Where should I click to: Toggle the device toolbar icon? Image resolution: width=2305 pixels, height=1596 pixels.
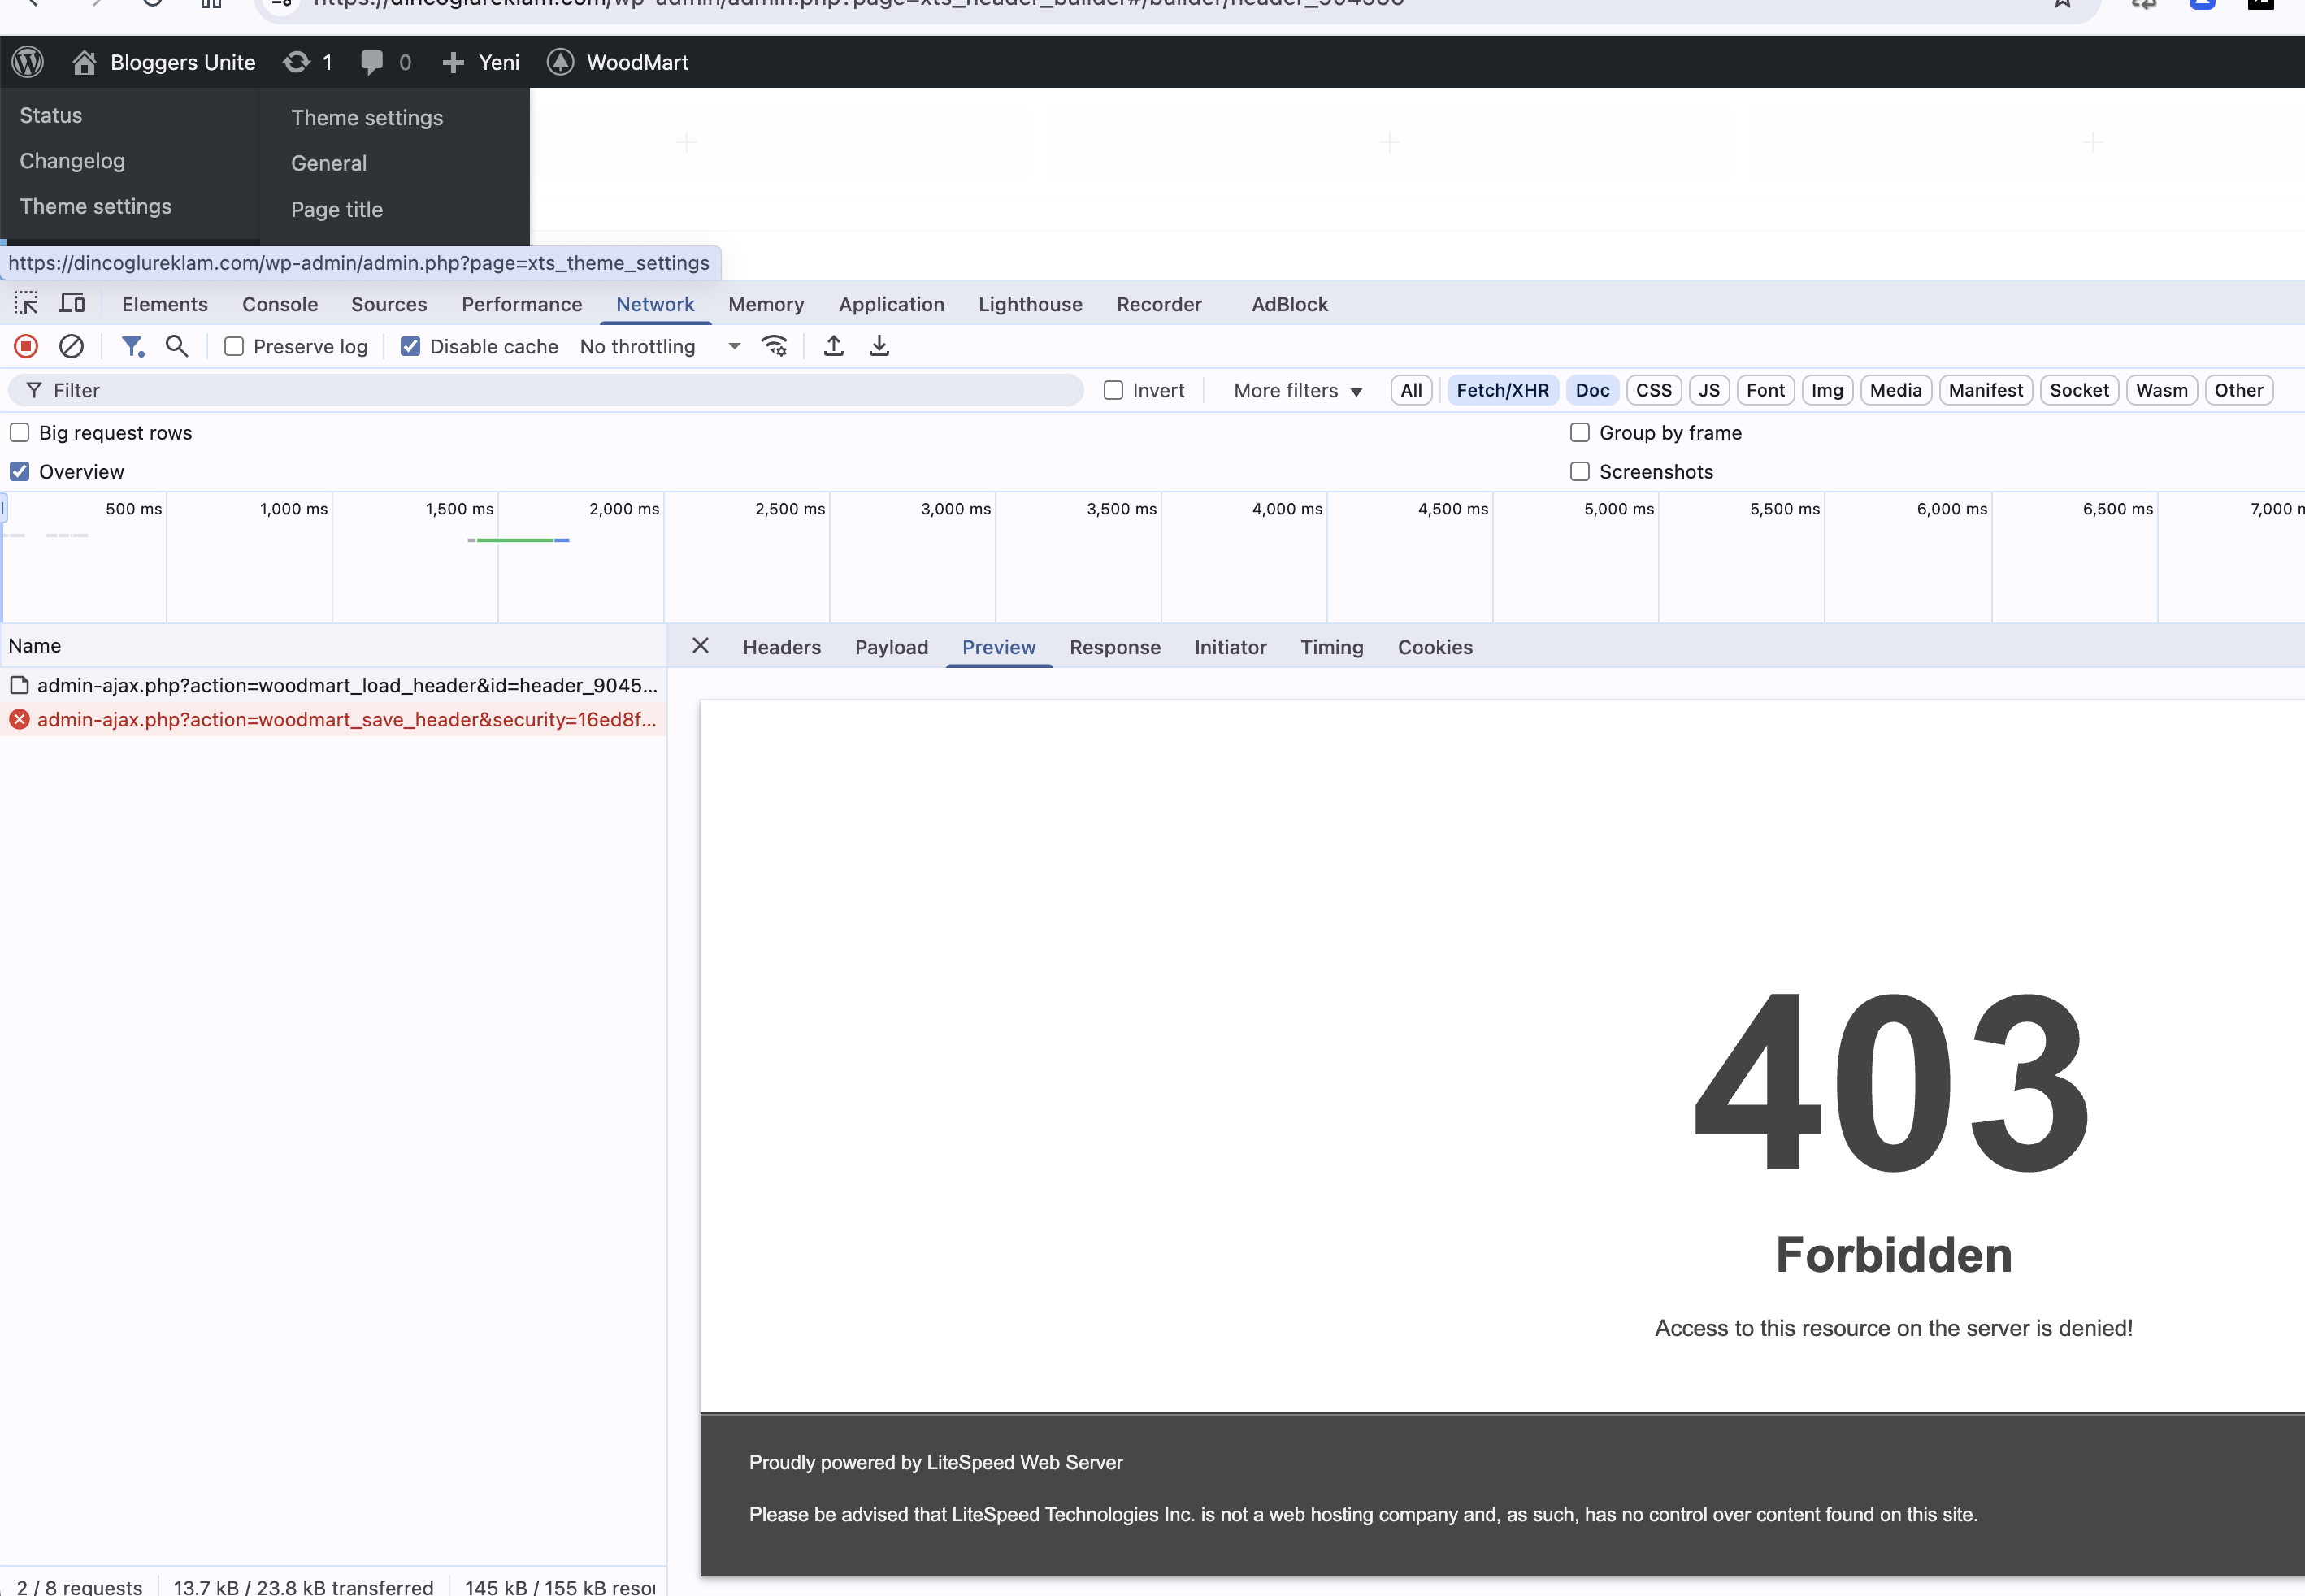click(x=72, y=303)
